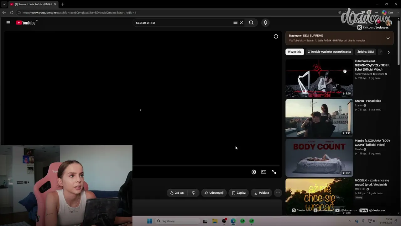Like the video with 2,8 tys. likes
This screenshot has height=226, width=401.
pyautogui.click(x=177, y=193)
